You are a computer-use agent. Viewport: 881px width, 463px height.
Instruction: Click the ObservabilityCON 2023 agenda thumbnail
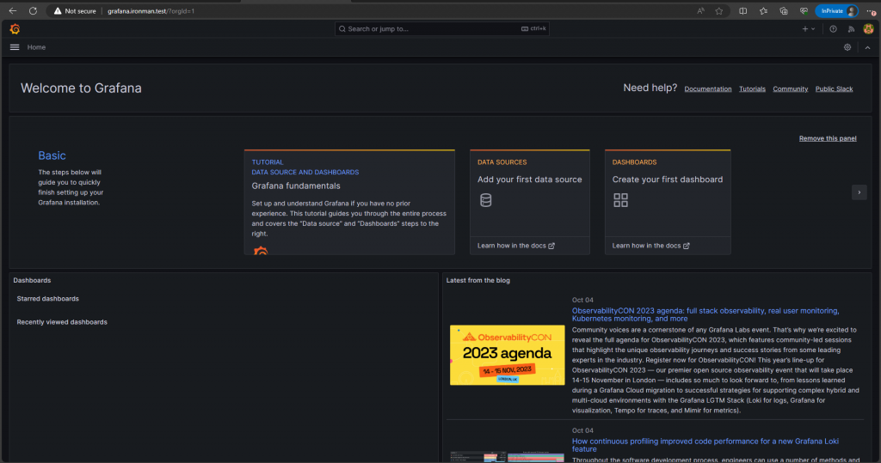pyautogui.click(x=508, y=356)
